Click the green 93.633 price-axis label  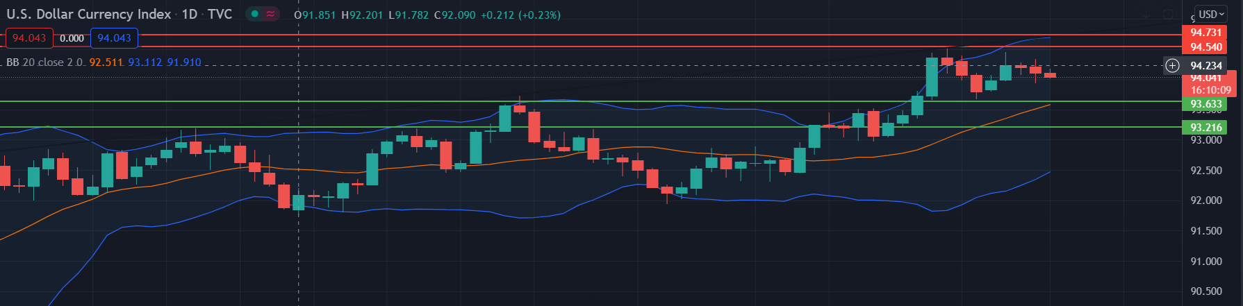coord(1205,104)
